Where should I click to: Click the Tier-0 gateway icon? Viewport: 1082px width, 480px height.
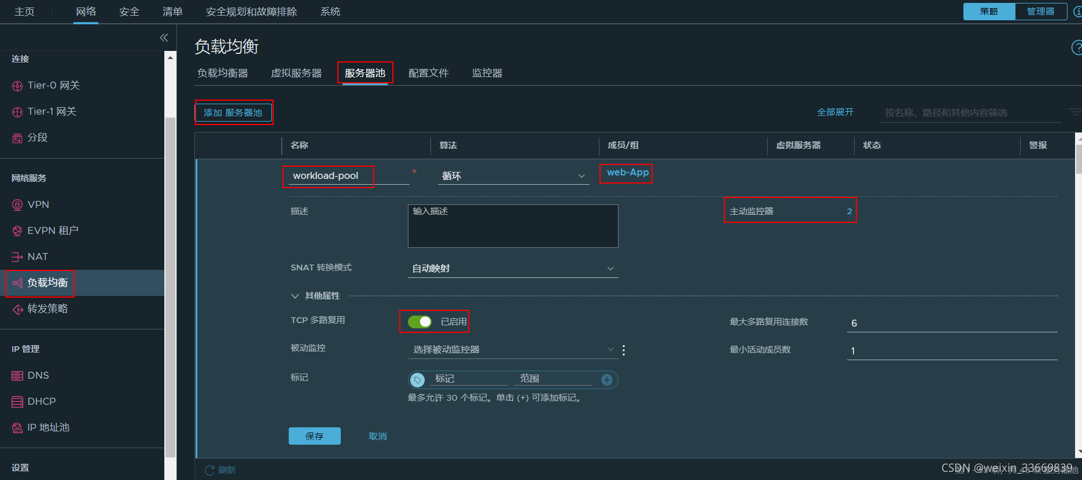point(17,86)
